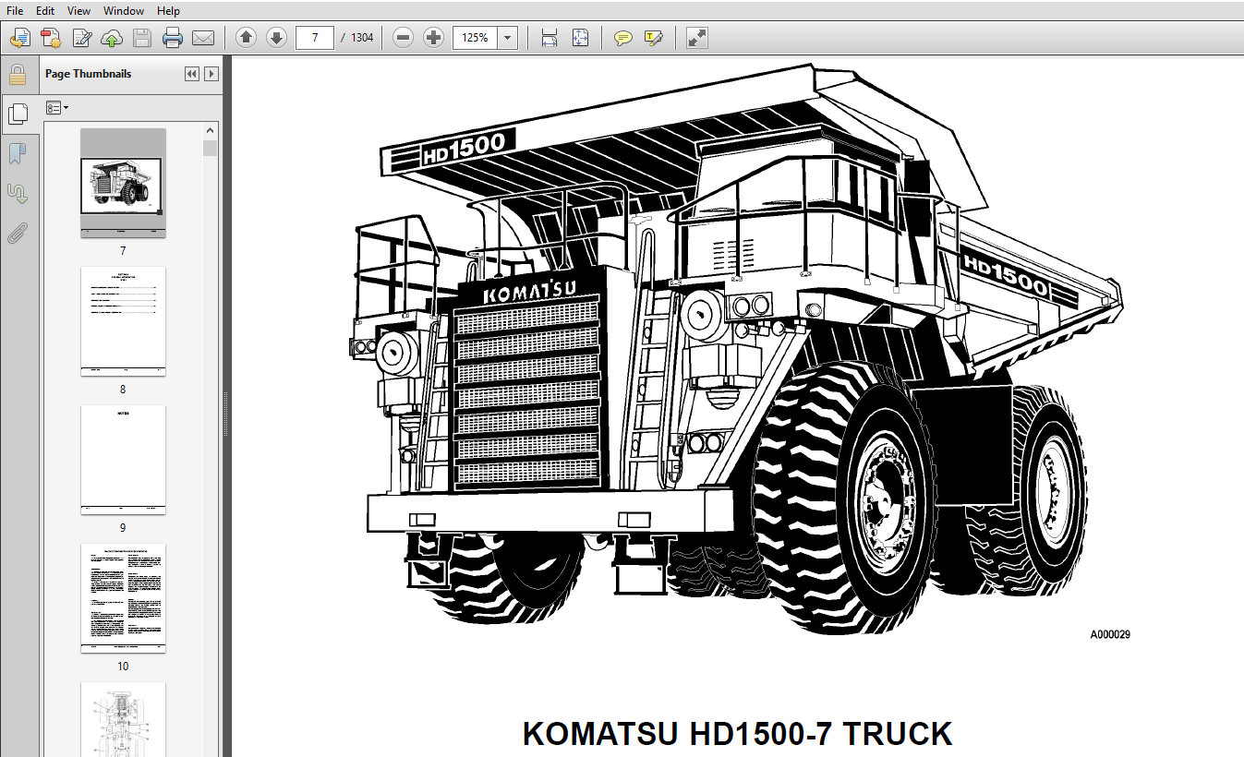The image size is (1244, 757).
Task: Open the zoom level dropdown arrow
Action: click(x=508, y=38)
